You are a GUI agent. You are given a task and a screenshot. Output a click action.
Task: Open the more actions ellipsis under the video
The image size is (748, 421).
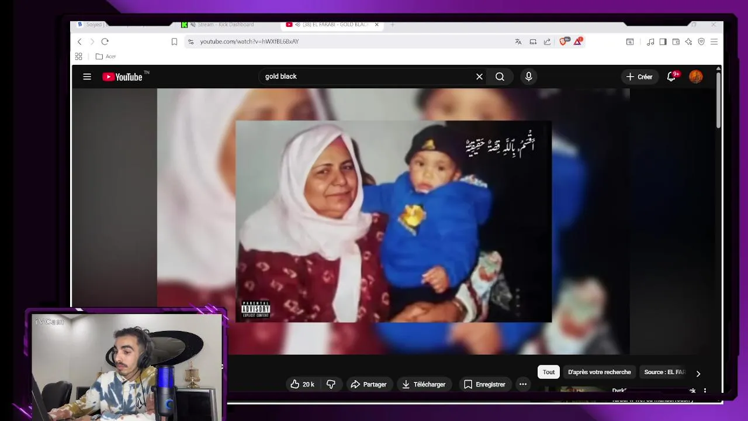(x=523, y=384)
